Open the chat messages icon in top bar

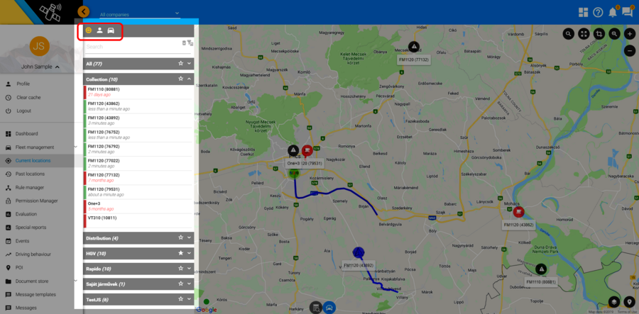click(x=627, y=12)
